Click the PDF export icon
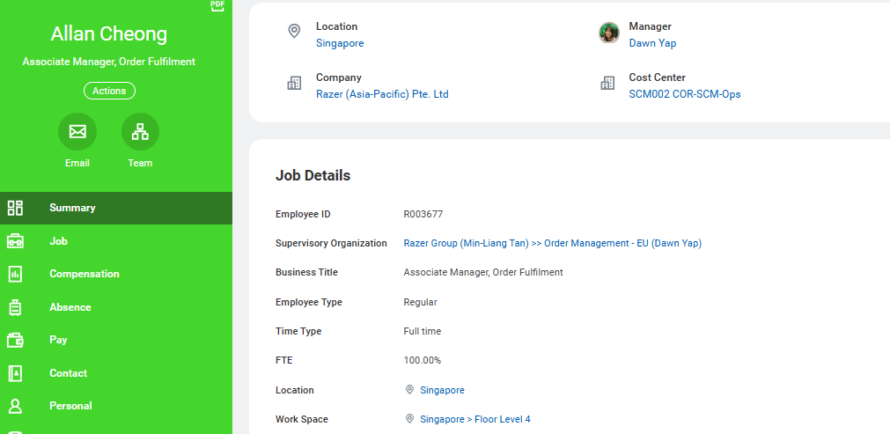Image resolution: width=890 pixels, height=434 pixels. (217, 5)
